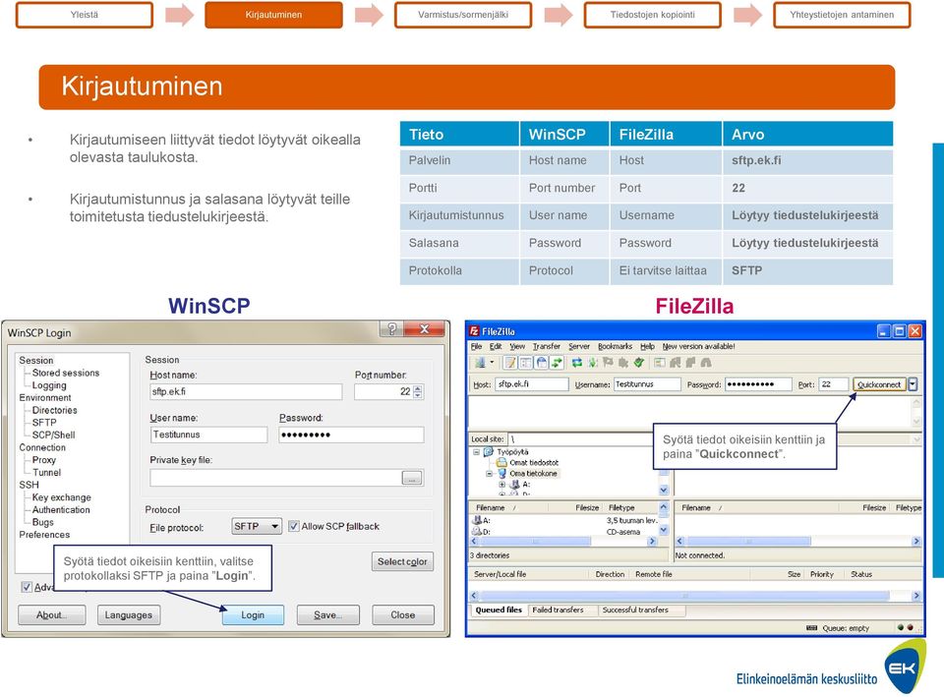Screen dimensions: 944x697
Task: Click the Refresh file lists icon
Action: pos(577,363)
